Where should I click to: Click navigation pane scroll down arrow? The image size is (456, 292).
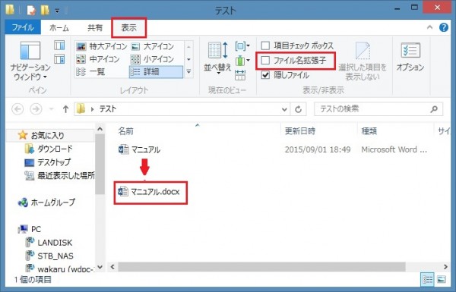pos(100,267)
